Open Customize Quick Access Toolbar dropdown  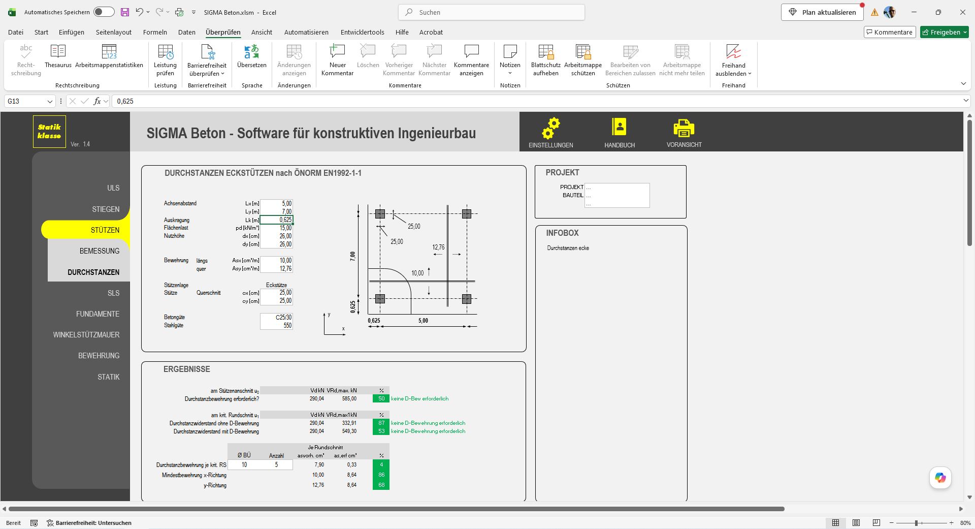(x=193, y=12)
